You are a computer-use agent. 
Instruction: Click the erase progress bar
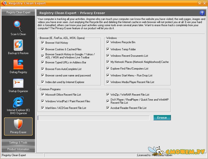click(x=94, y=118)
